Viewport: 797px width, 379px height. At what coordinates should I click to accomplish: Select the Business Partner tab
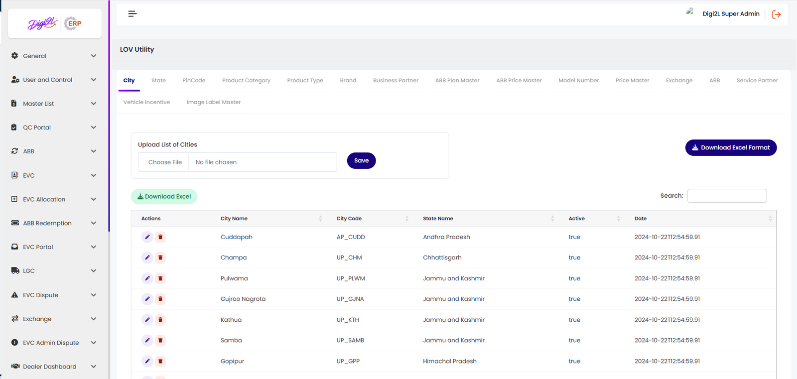pyautogui.click(x=396, y=80)
